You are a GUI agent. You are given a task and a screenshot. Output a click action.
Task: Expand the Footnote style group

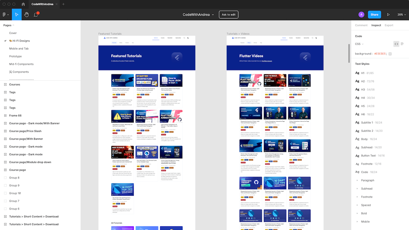coord(357,197)
